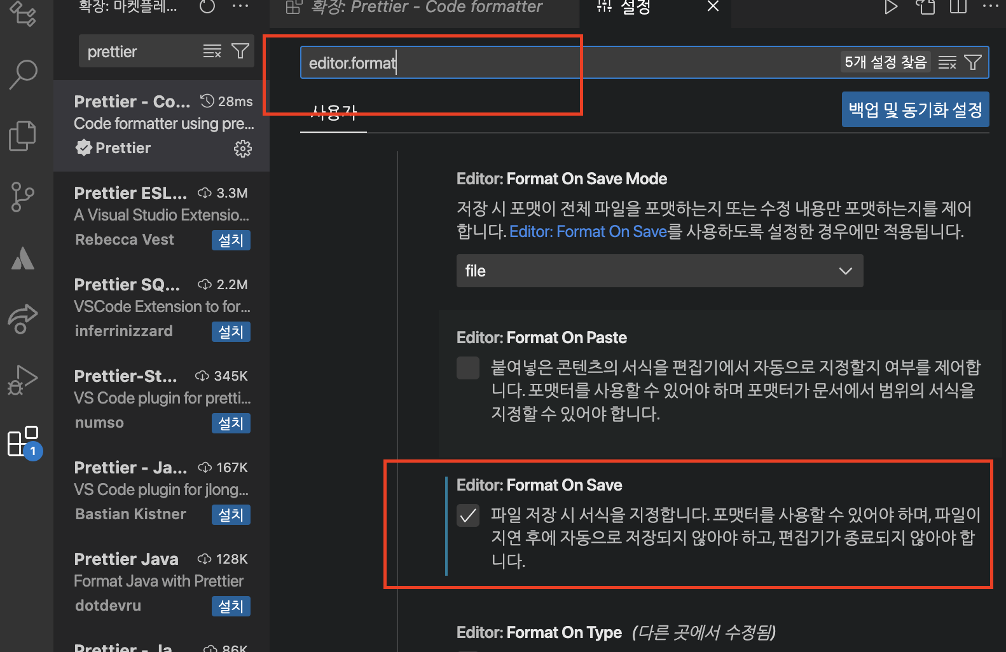Screen dimensions: 1006x652
Task: Open the Prettier ESLint extension entry
Action: click(x=162, y=217)
